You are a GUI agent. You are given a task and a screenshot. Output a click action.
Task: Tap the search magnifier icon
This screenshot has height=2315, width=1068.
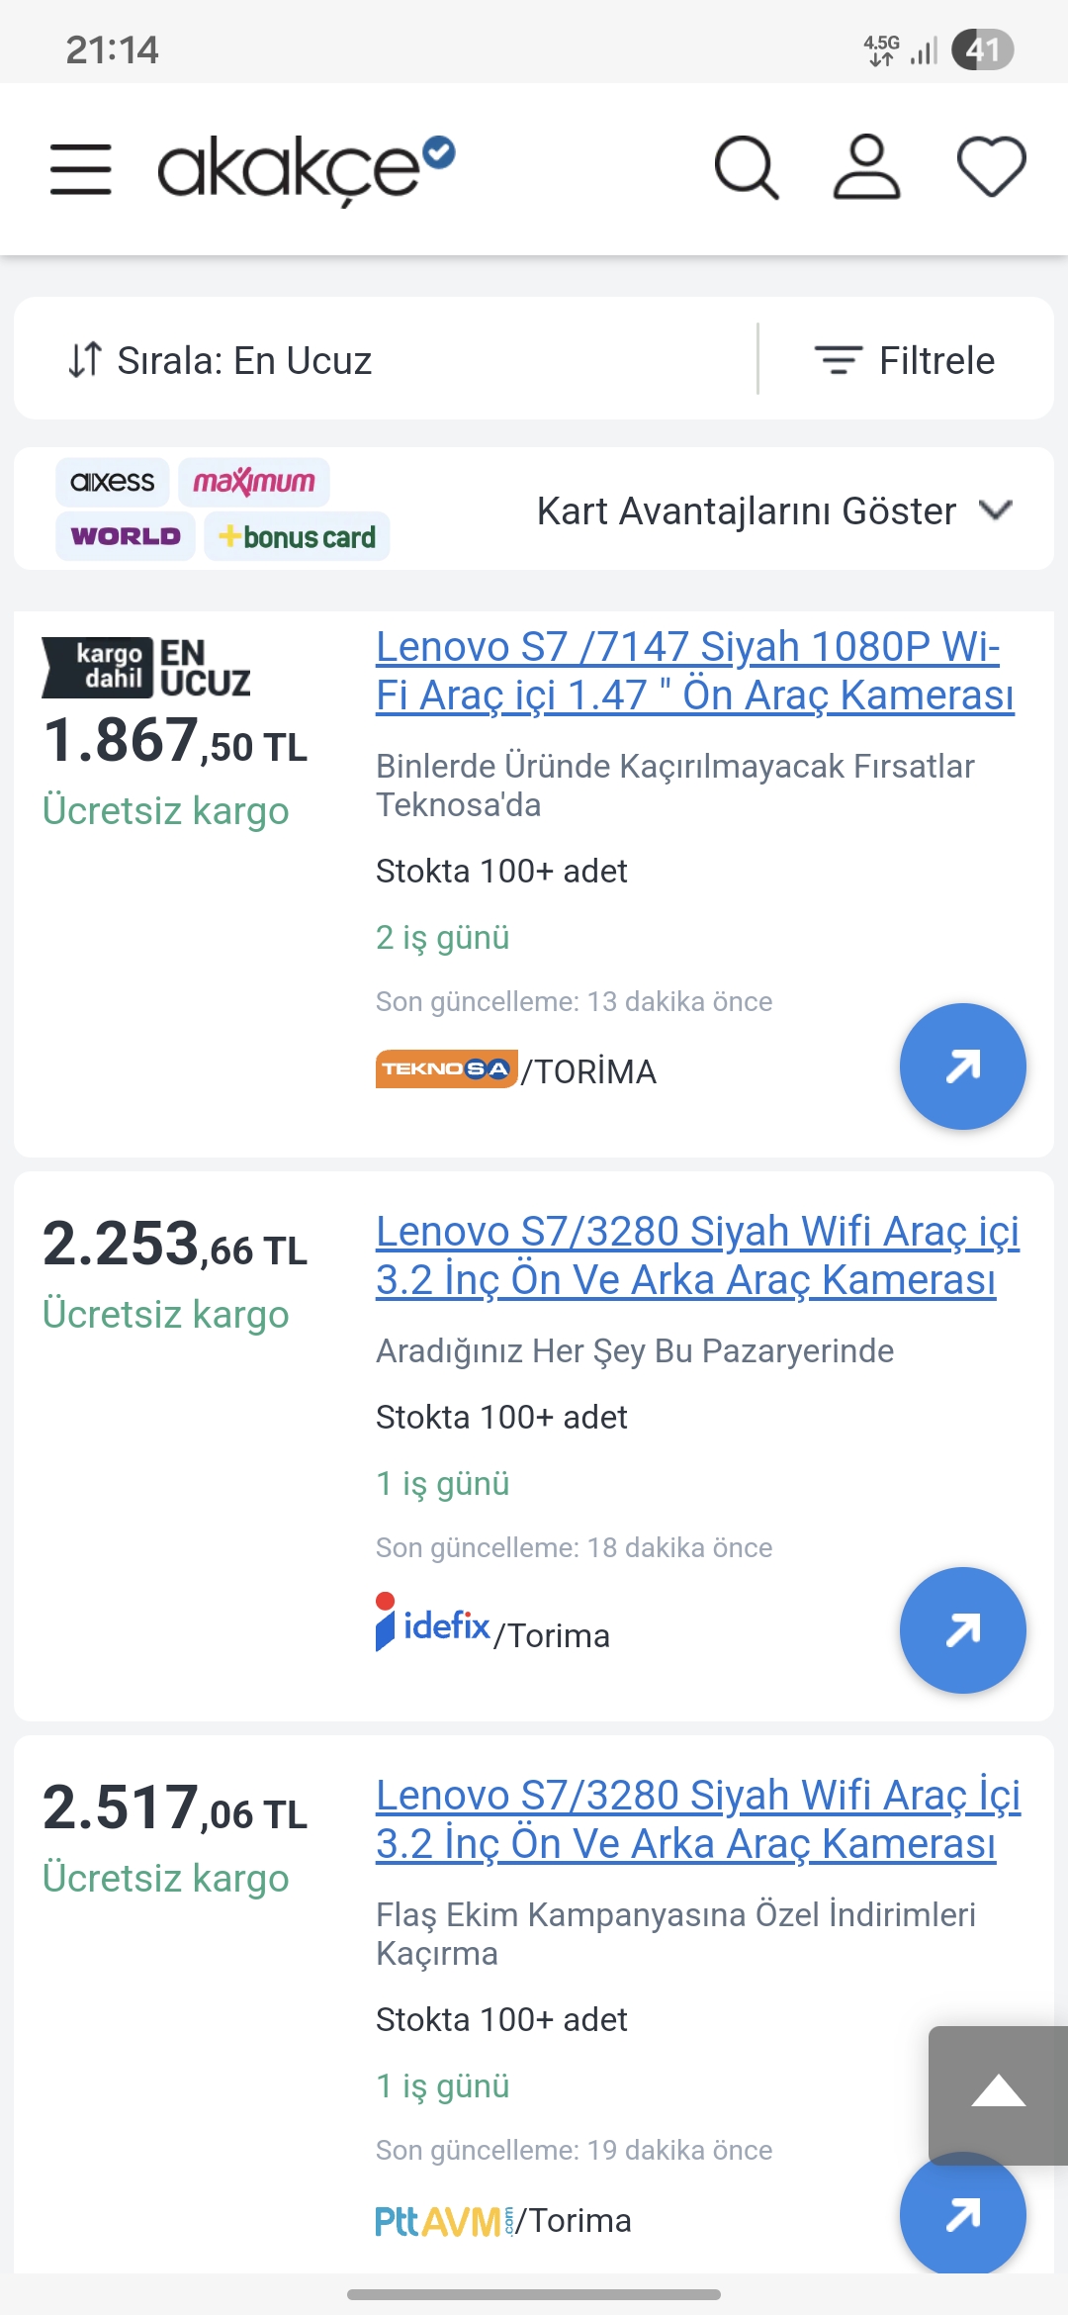click(747, 167)
